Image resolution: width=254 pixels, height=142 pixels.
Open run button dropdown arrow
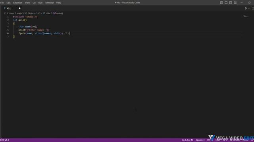249,8
